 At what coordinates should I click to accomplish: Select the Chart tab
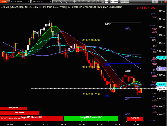[x=3, y=1]
